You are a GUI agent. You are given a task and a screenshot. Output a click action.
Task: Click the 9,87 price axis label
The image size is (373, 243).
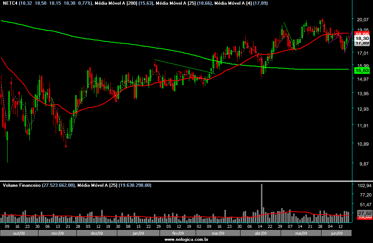coord(364,164)
